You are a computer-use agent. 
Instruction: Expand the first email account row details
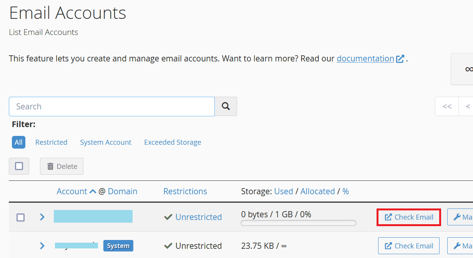(42, 217)
